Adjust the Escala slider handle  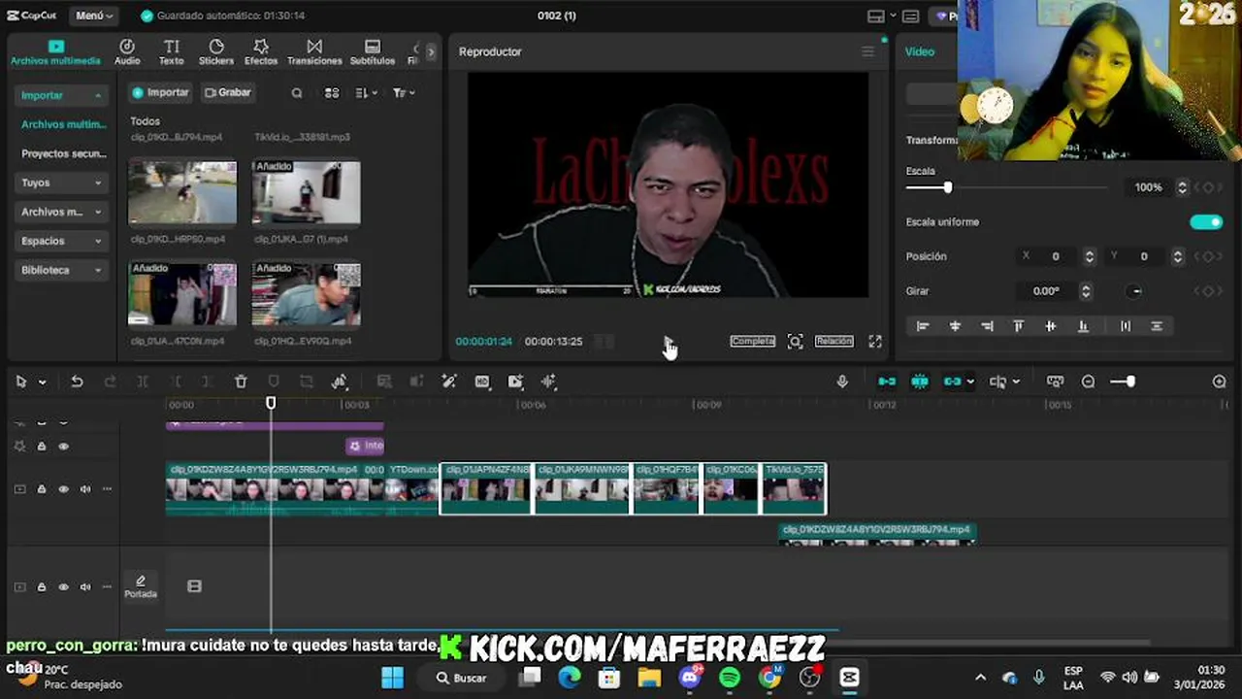[948, 187]
